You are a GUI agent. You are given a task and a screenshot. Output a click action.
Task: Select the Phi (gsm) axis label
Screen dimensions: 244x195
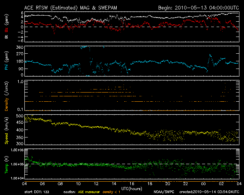6,61
